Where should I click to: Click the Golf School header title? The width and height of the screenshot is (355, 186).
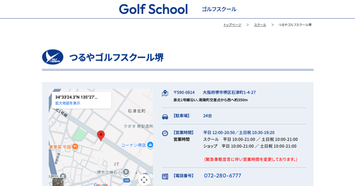click(153, 9)
